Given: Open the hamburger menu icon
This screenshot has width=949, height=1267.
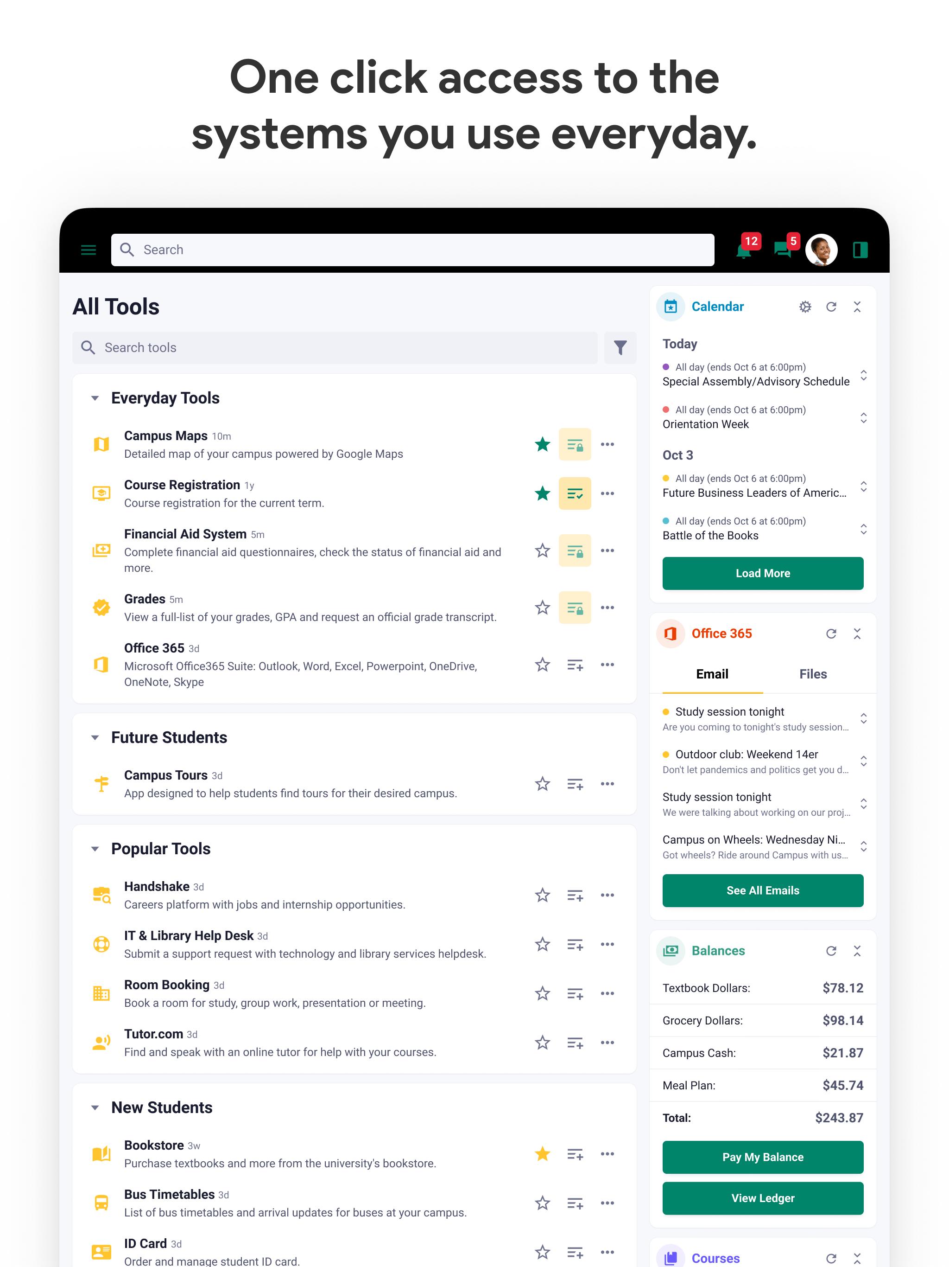Looking at the screenshot, I should coord(88,250).
